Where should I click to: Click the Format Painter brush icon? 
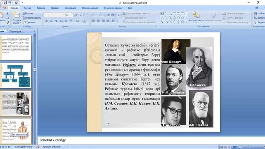pos(7,22)
